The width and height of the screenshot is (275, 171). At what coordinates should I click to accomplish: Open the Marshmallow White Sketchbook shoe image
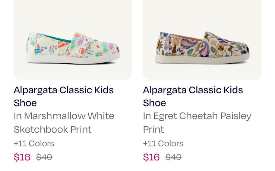[x=72, y=48]
